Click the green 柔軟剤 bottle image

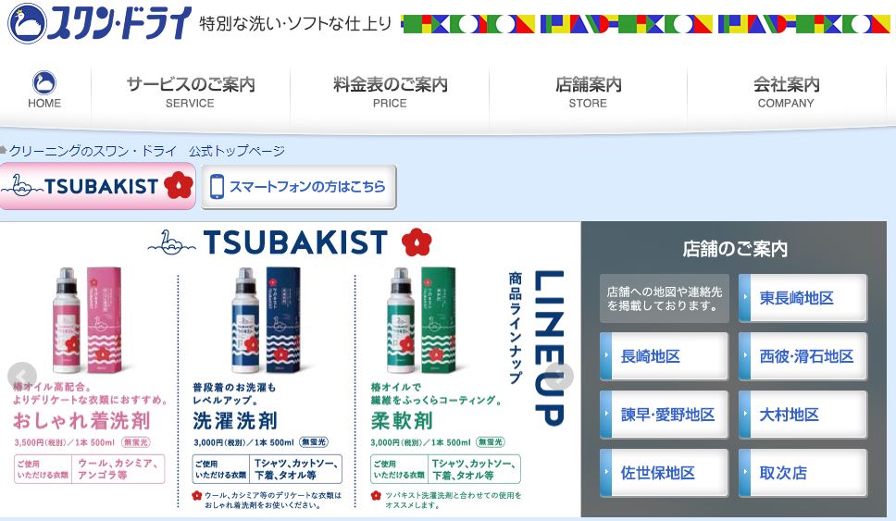422,320
